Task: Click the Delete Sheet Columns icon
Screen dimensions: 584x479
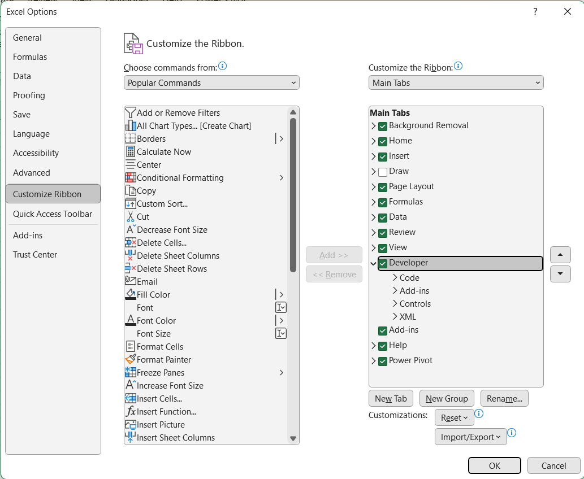Action: pos(131,255)
